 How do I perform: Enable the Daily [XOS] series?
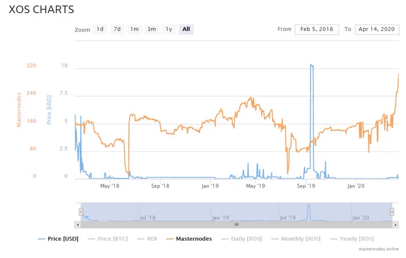[241, 238]
